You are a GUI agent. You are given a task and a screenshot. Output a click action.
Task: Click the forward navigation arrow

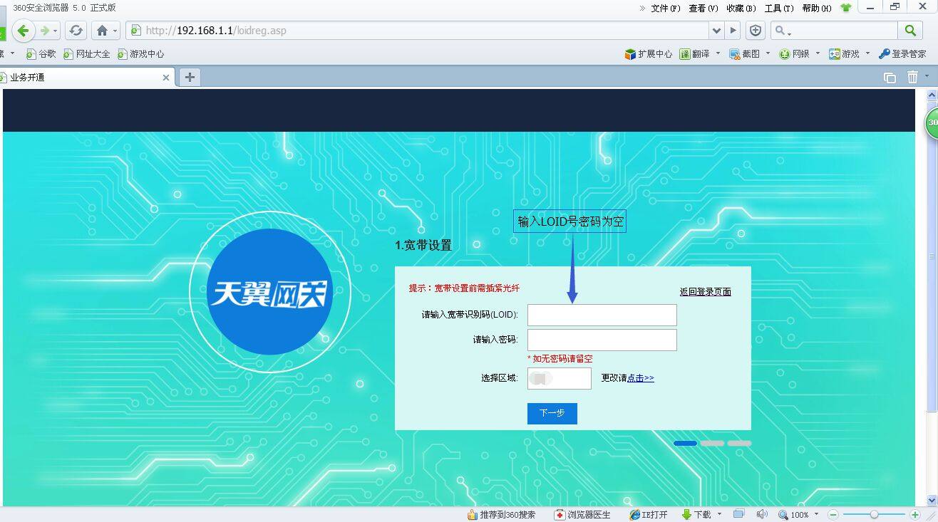click(x=46, y=31)
